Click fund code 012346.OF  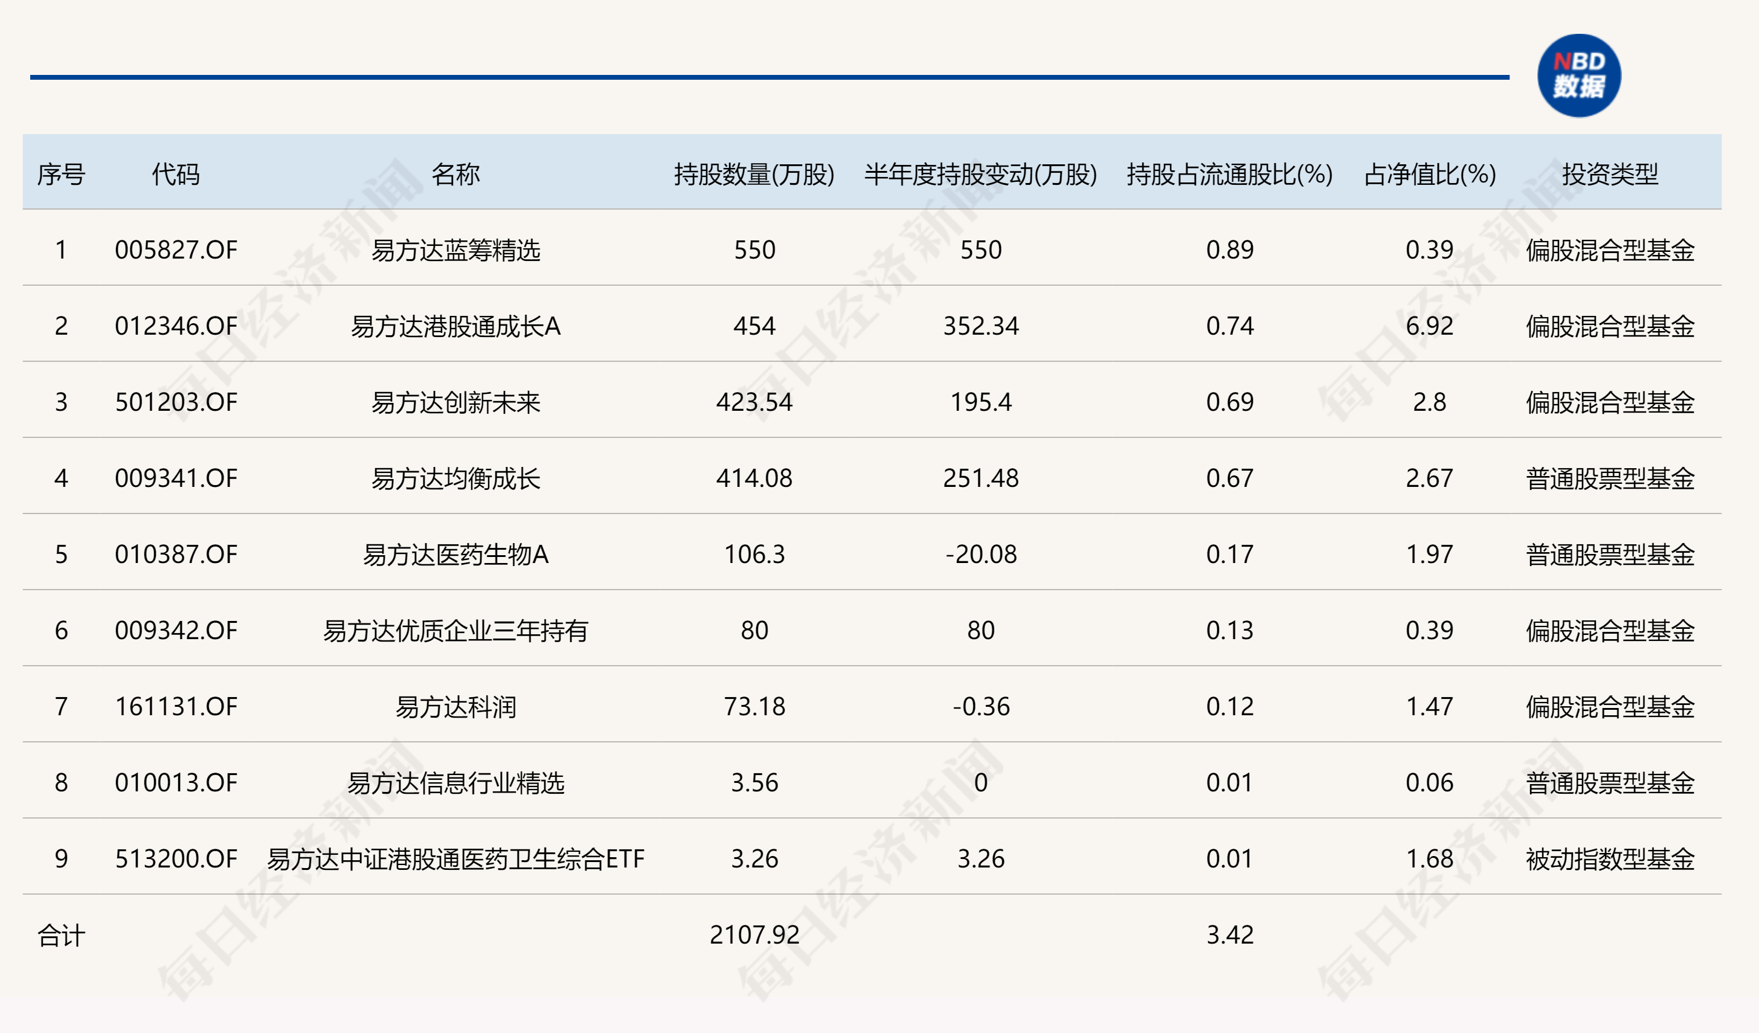point(176,326)
